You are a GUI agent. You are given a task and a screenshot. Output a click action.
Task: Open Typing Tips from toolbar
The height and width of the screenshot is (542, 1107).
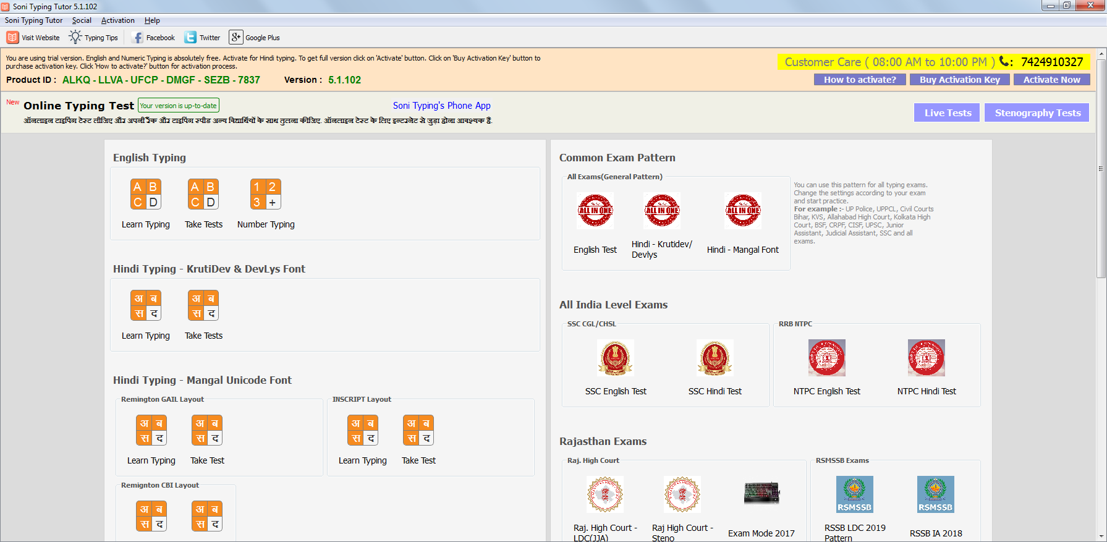(94, 38)
